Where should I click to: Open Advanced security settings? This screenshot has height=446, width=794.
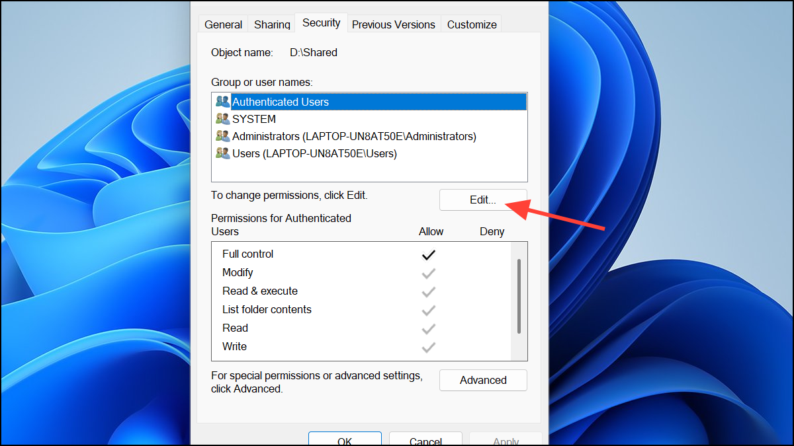[x=483, y=380]
